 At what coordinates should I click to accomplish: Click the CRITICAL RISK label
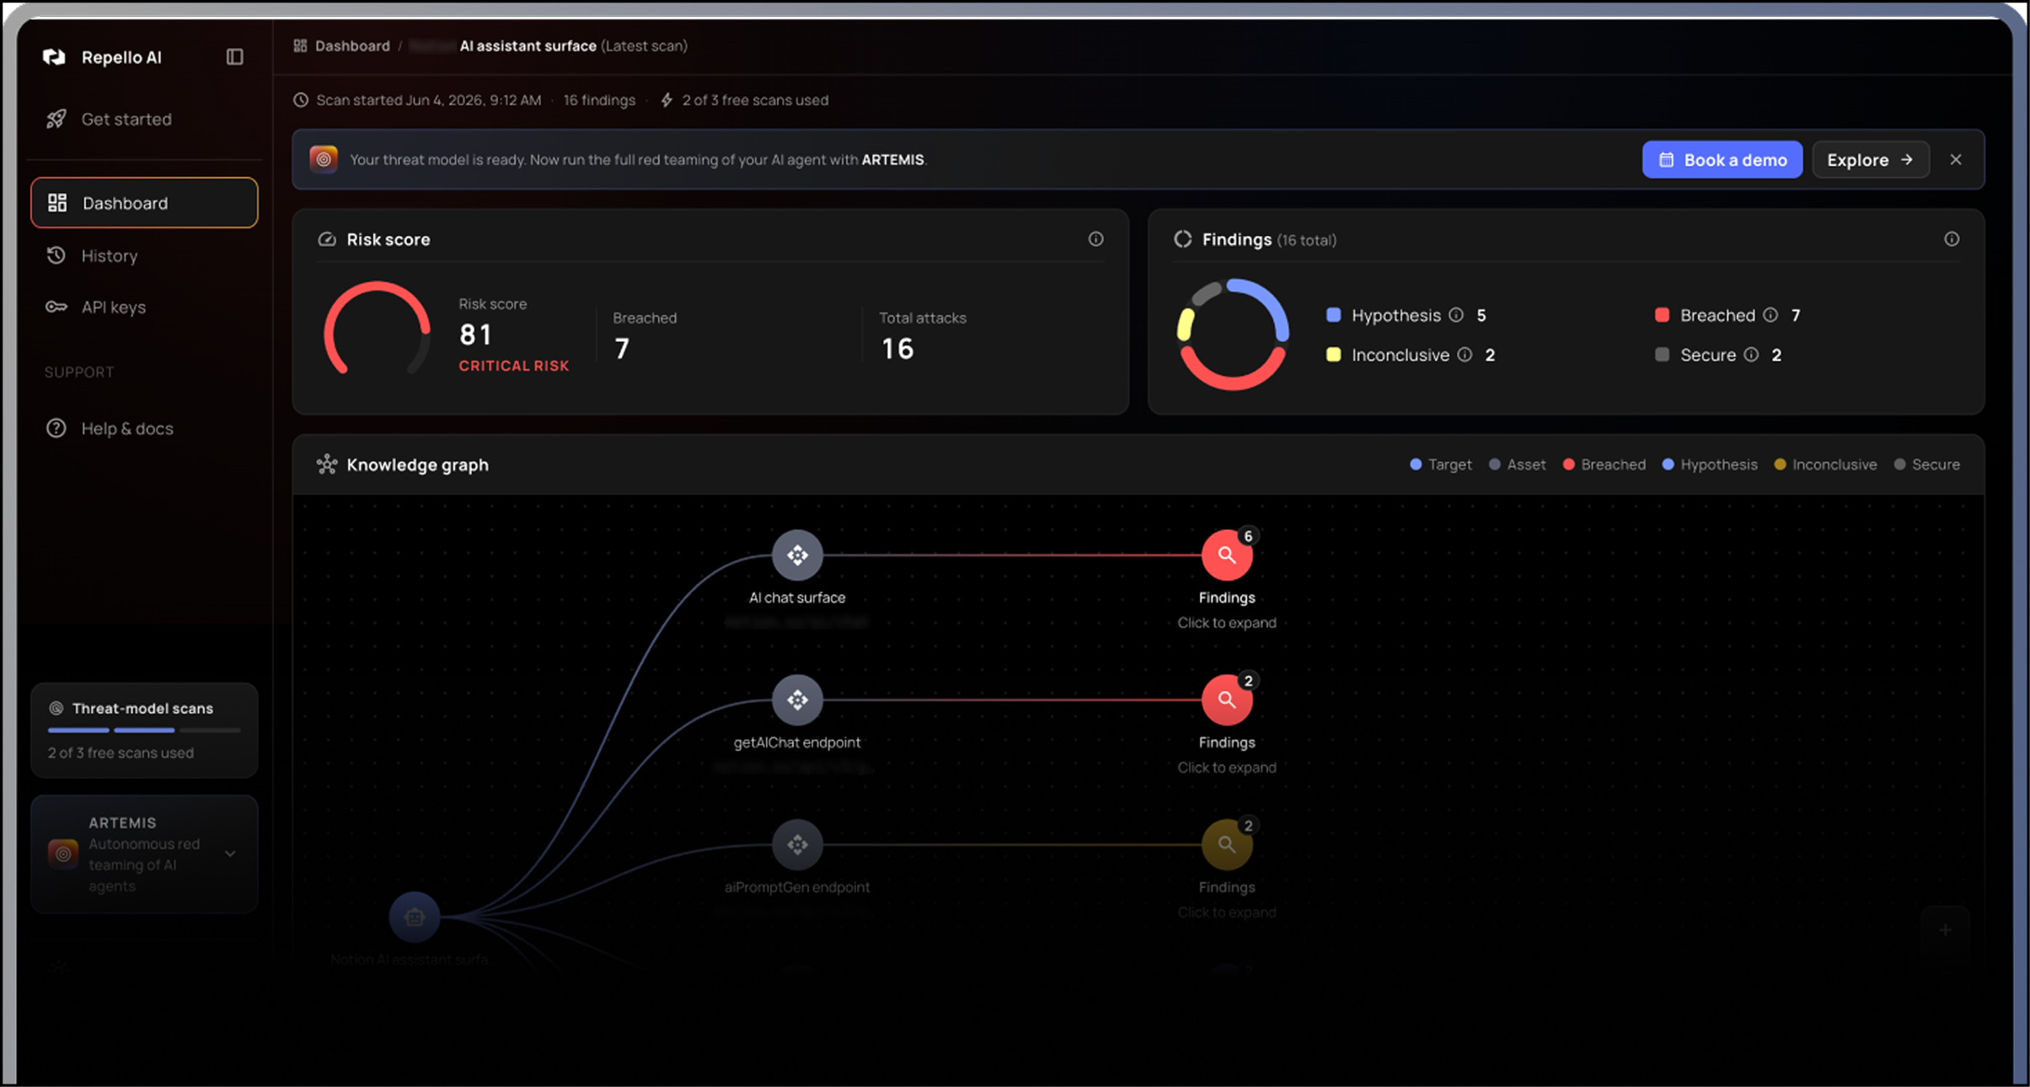[514, 366]
